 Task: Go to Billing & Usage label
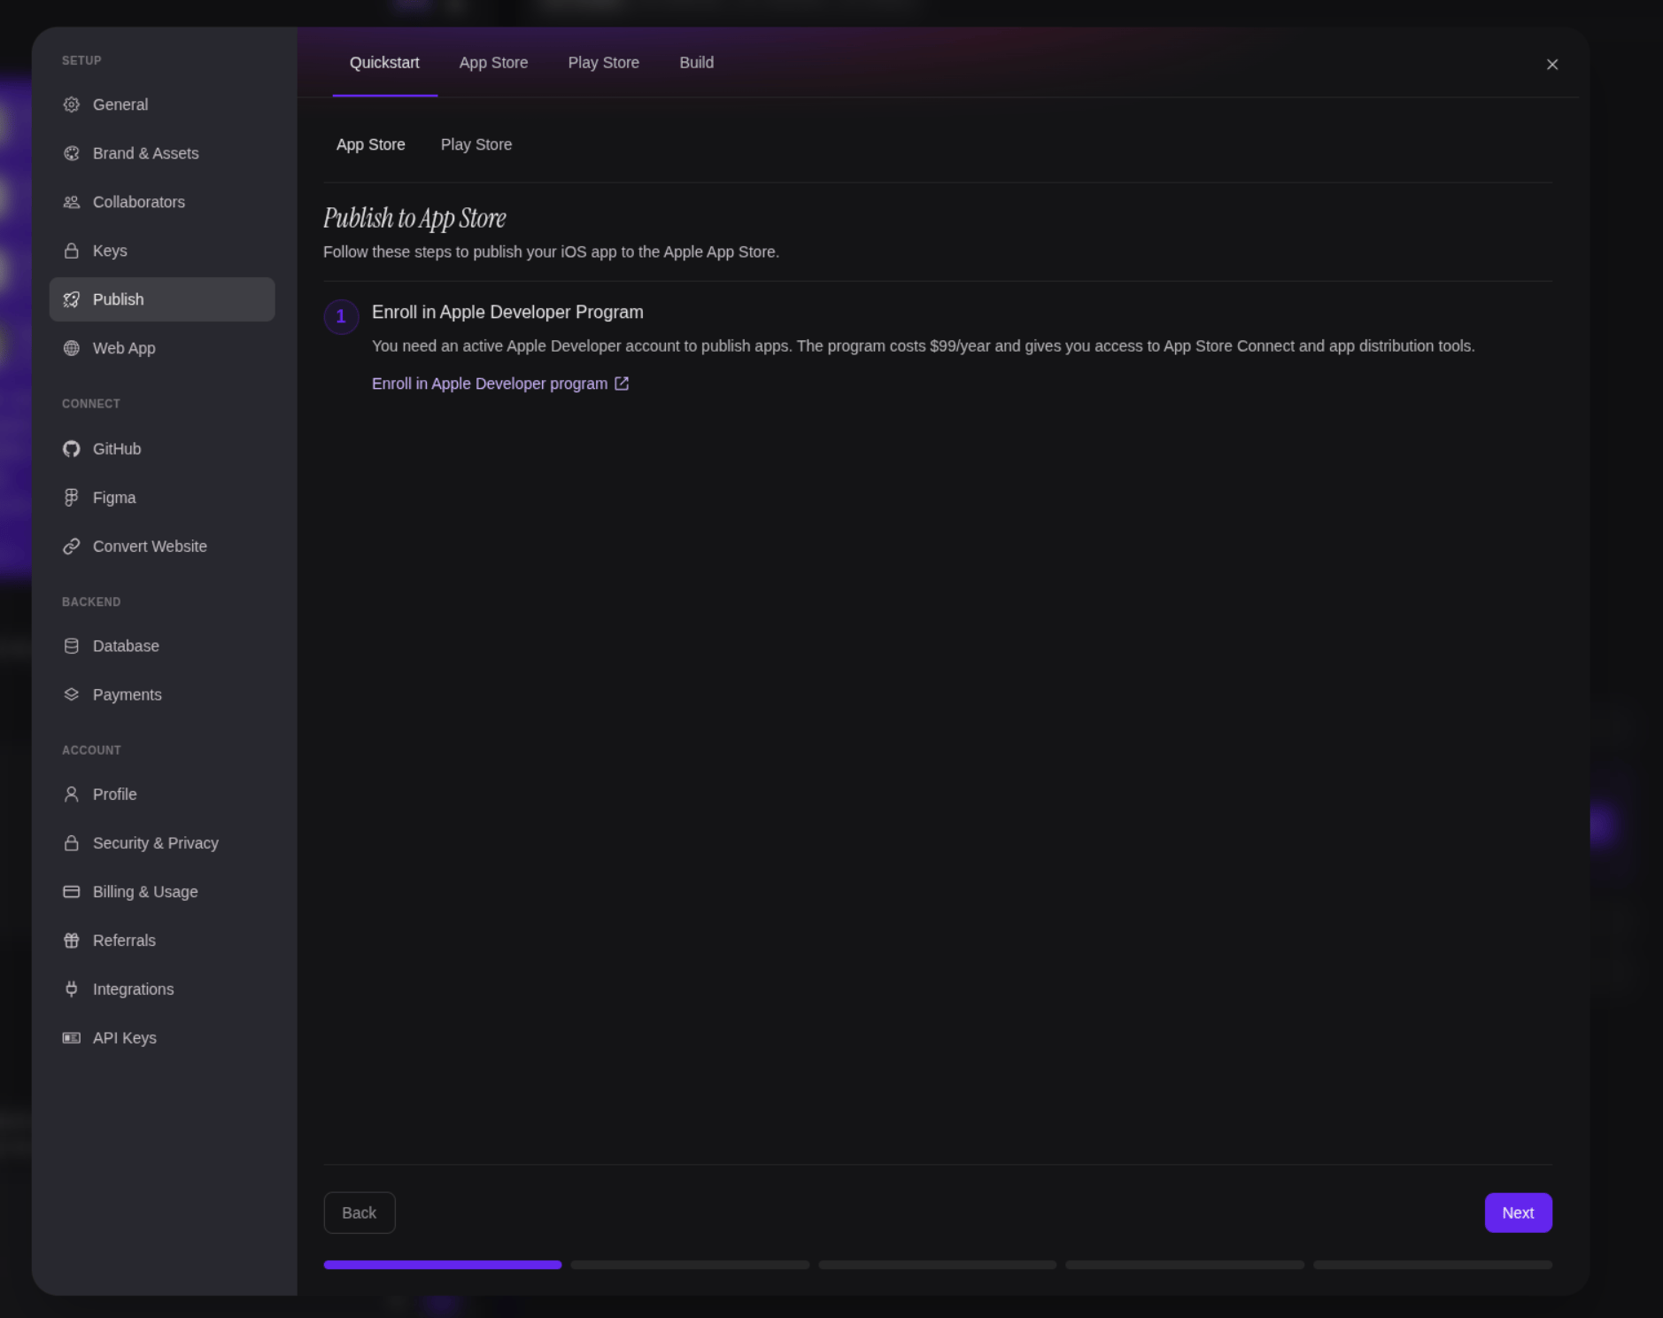(x=145, y=892)
